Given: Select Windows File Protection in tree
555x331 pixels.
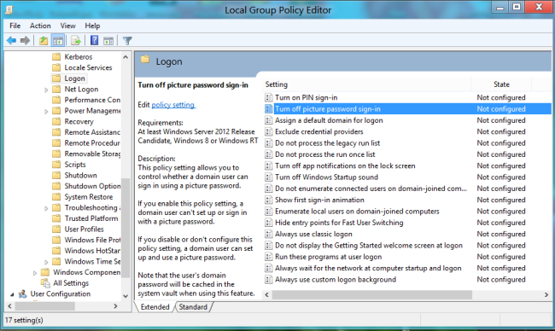Looking at the screenshot, I should (x=92, y=240).
